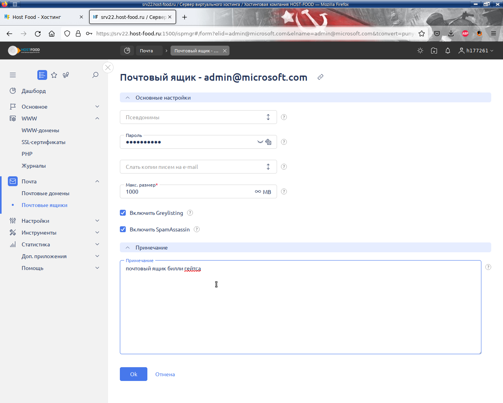
Task: Open Firefox downloads arrow icon
Action: 451,33
